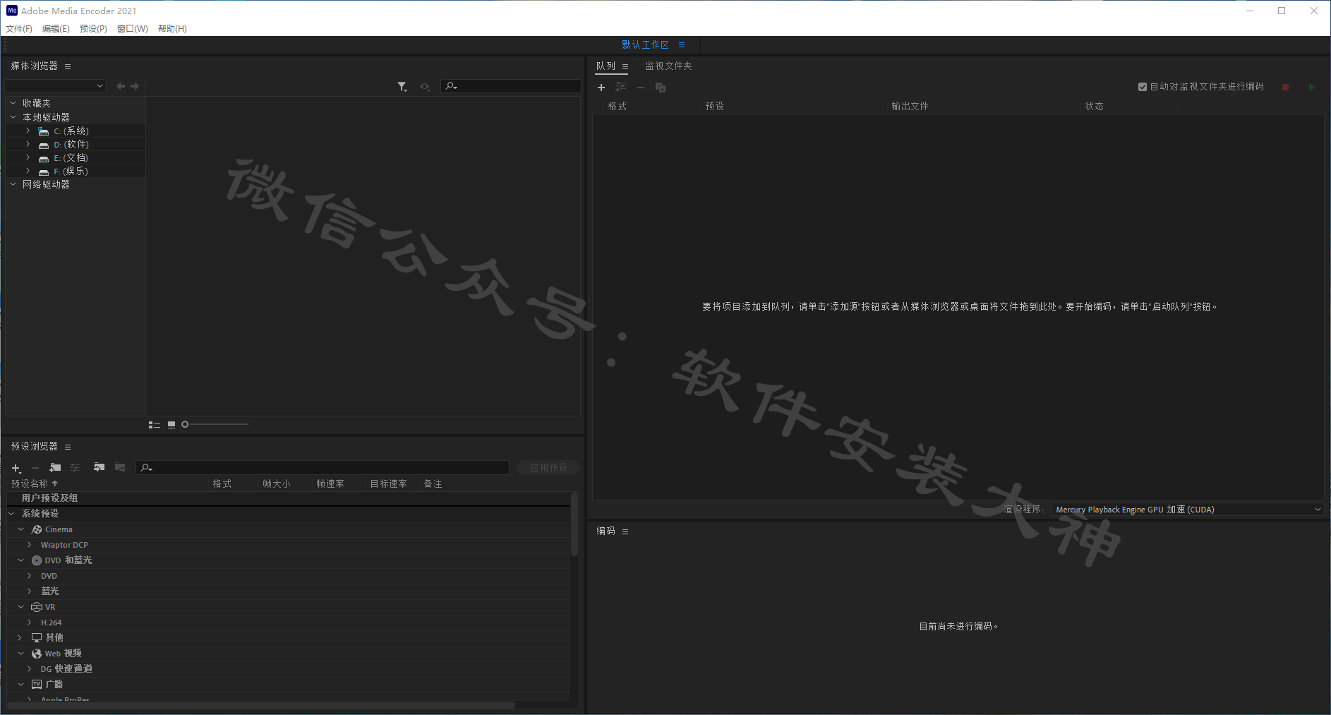Collapse the DVD and Blu-ray category
1331x715 pixels.
coord(21,560)
